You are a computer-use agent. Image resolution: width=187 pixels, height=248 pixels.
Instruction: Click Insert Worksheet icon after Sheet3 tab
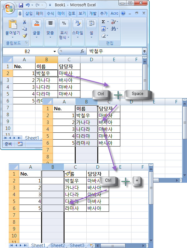pos(91,245)
